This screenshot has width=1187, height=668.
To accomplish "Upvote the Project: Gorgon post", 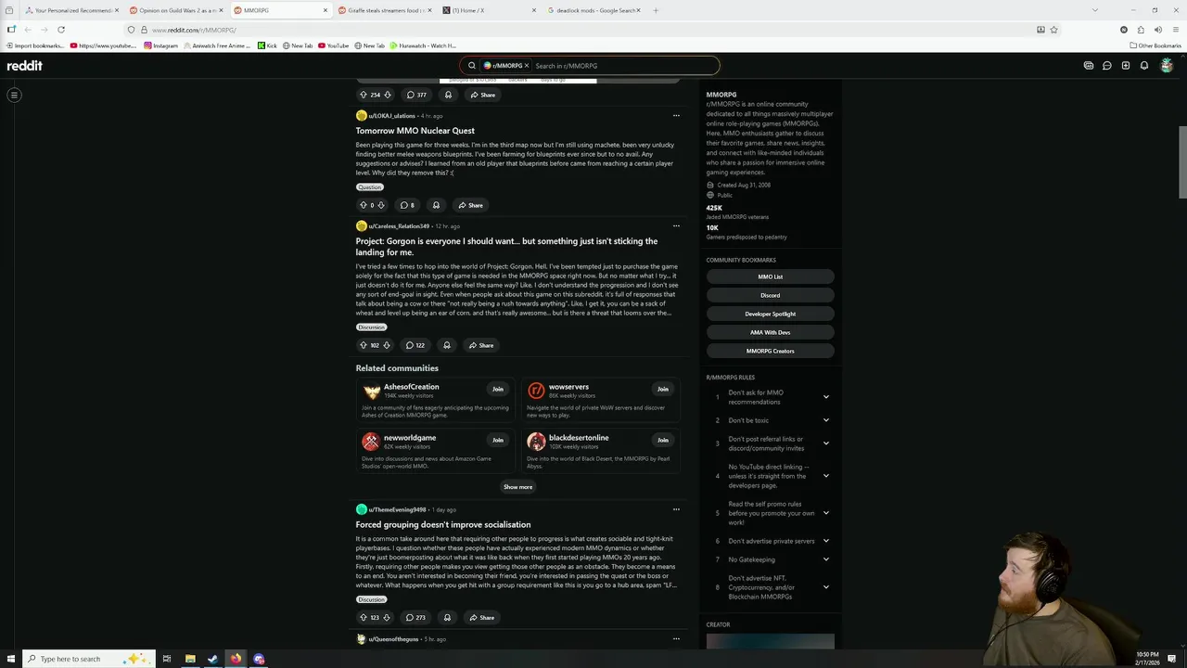I will [364, 345].
